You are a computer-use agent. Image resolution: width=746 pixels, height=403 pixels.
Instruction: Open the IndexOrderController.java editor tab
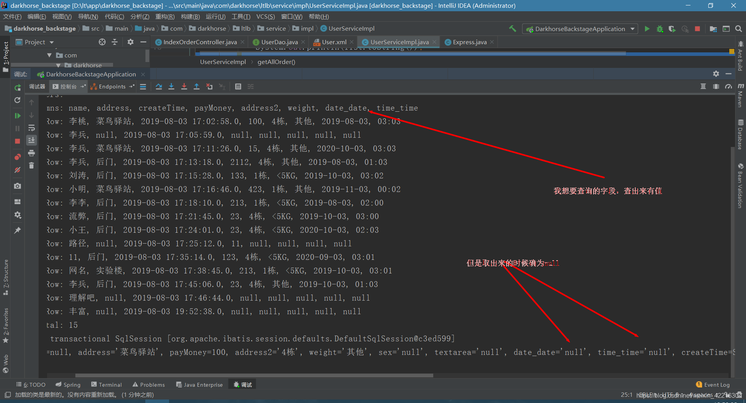pos(200,42)
